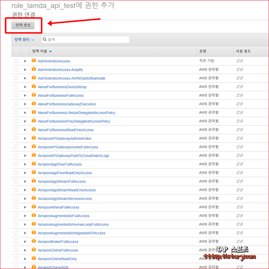Viewport: 269px width, 269px height.
Task: Check the AdministratorAccess policy checkbox
Action: [x=16, y=61]
